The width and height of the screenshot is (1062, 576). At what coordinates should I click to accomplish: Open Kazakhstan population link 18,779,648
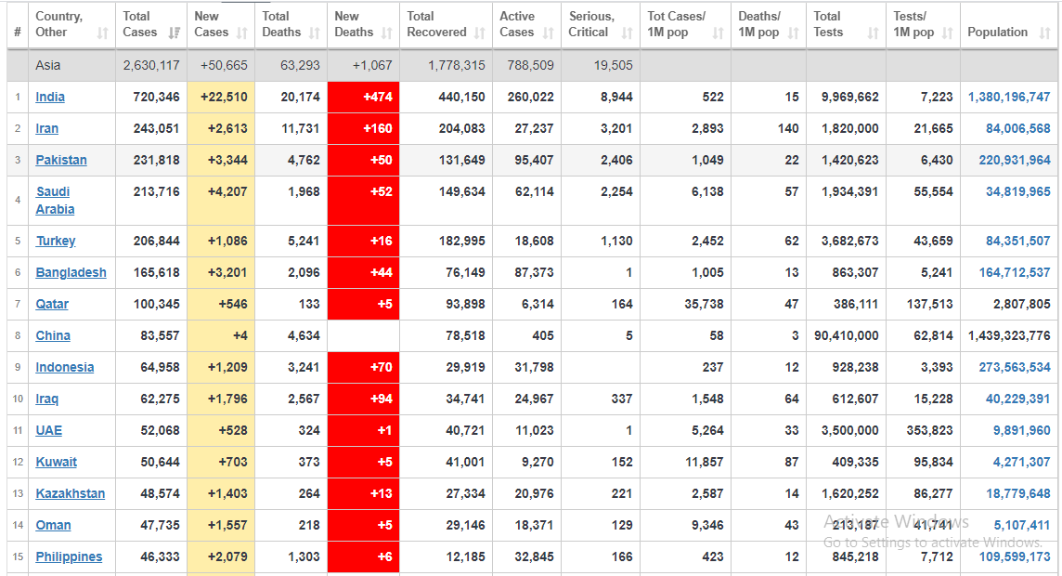1018,493
